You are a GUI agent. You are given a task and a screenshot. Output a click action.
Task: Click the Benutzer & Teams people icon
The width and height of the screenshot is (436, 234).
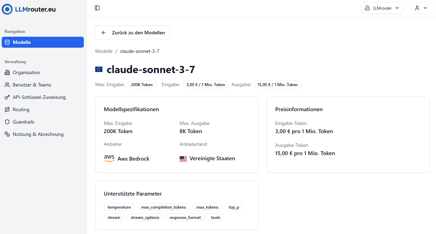7,85
